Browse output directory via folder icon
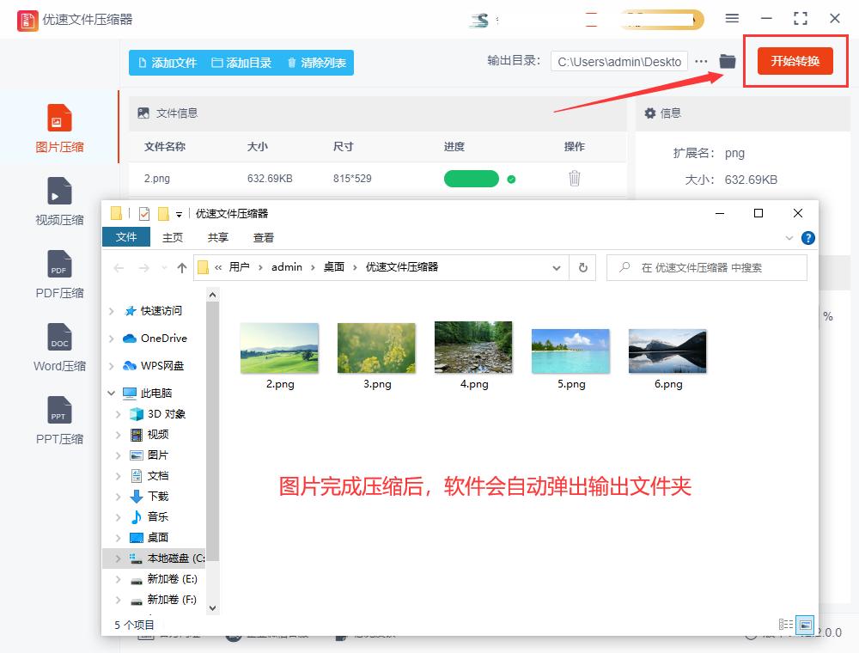The height and width of the screenshot is (653, 859). 728,61
